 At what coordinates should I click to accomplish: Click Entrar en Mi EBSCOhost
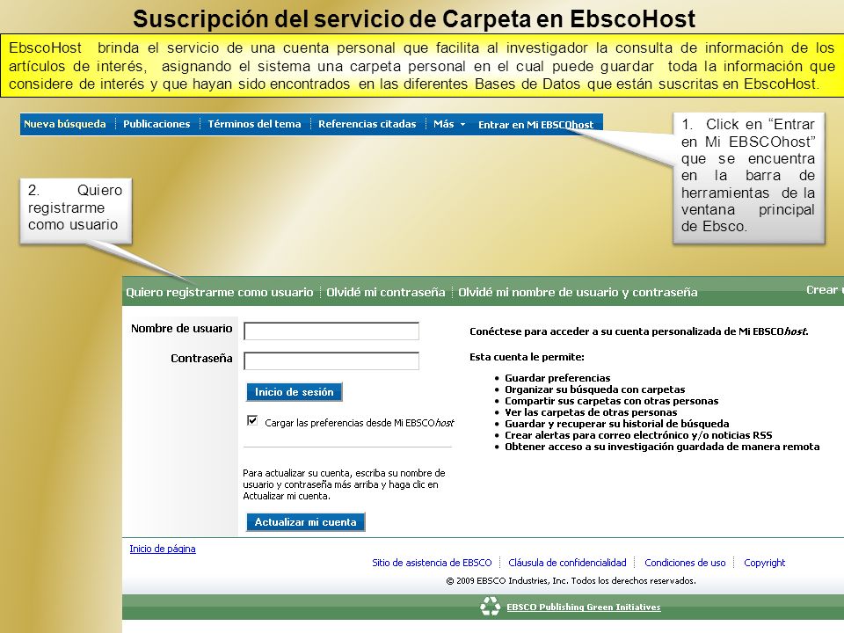[x=535, y=124]
